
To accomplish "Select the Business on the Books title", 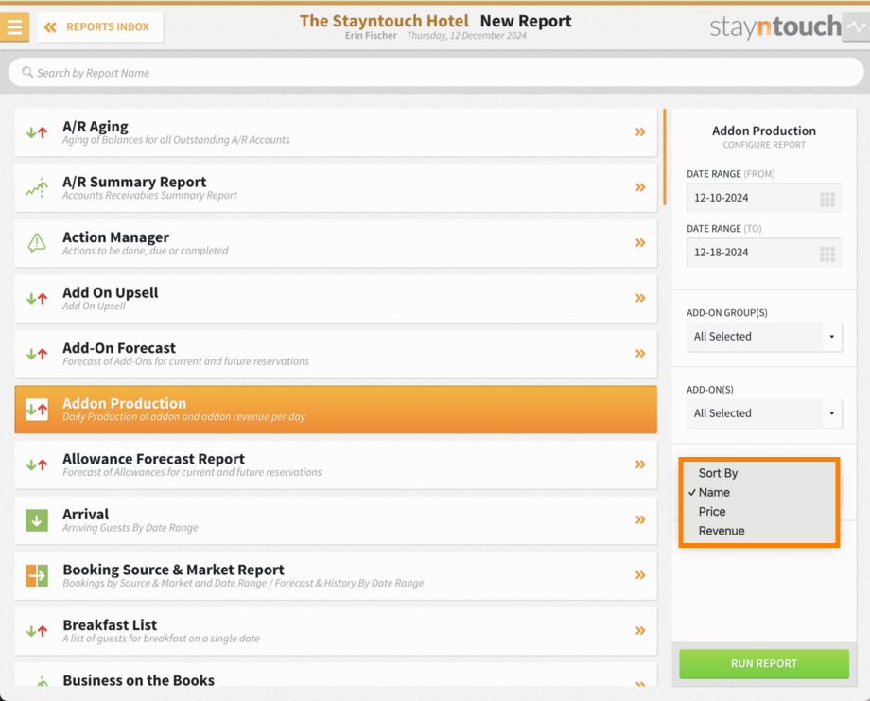I will tap(139, 680).
